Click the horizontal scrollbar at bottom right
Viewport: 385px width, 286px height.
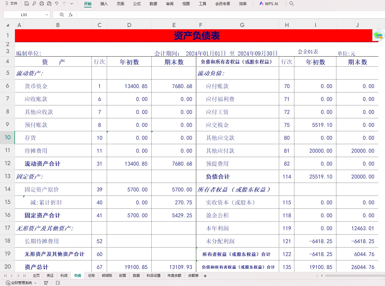point(354,276)
